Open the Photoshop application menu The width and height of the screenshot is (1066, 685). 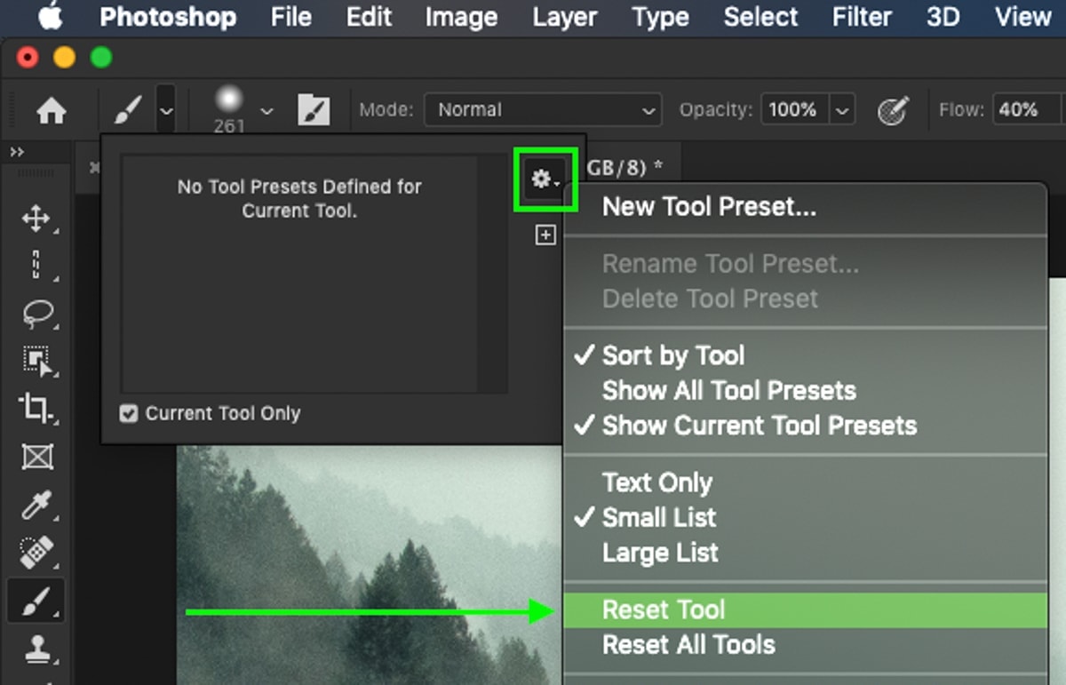coord(168,17)
